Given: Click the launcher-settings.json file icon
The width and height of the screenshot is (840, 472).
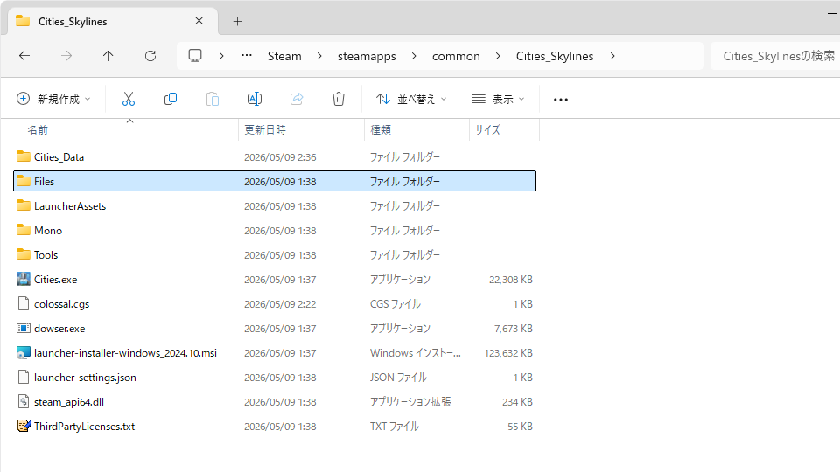Looking at the screenshot, I should [x=23, y=377].
